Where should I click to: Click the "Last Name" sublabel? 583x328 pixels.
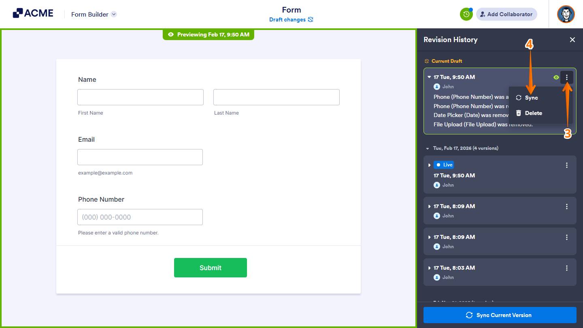click(x=226, y=113)
